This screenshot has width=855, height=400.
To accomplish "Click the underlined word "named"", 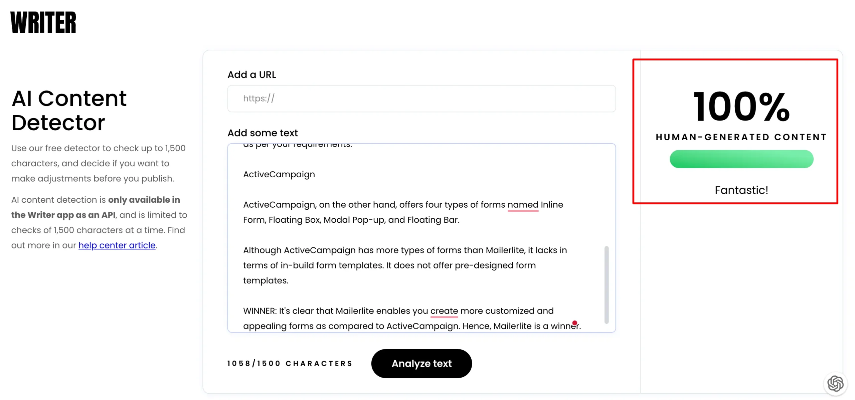I will point(523,205).
